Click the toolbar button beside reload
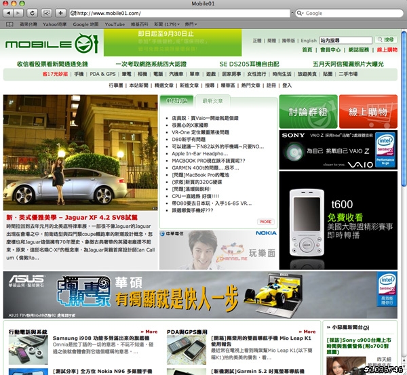407x375 pixels. point(46,13)
